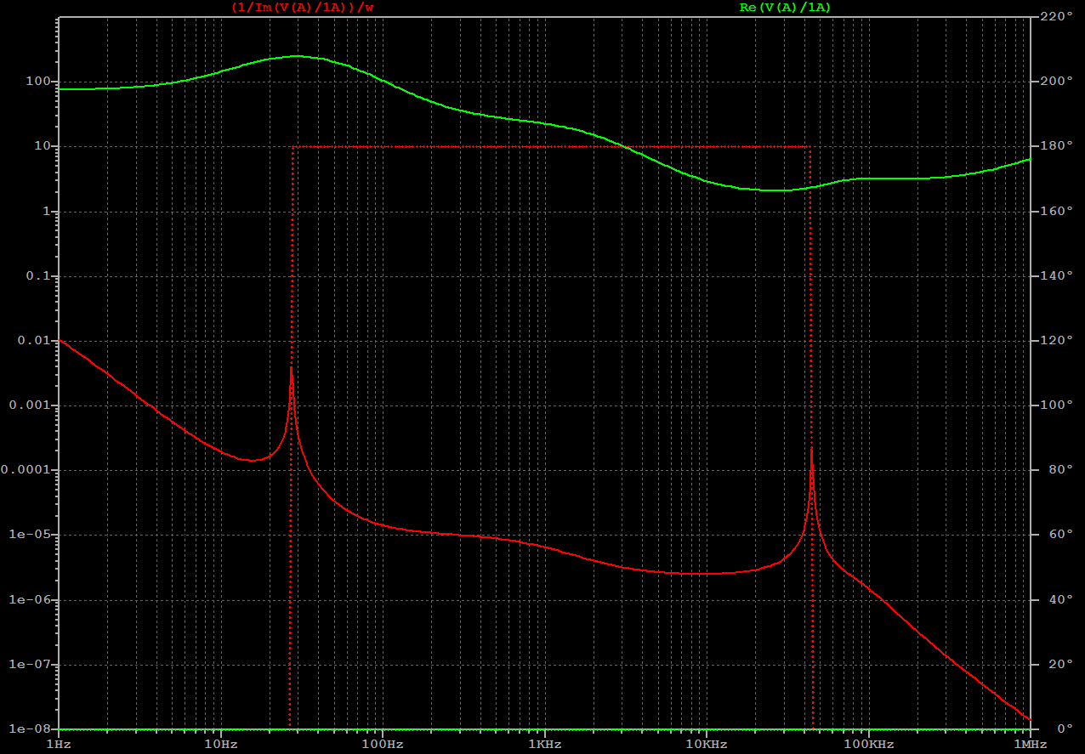Click the left axis label 0.01
Viewport: 1085px width, 754px height.
pos(34,341)
